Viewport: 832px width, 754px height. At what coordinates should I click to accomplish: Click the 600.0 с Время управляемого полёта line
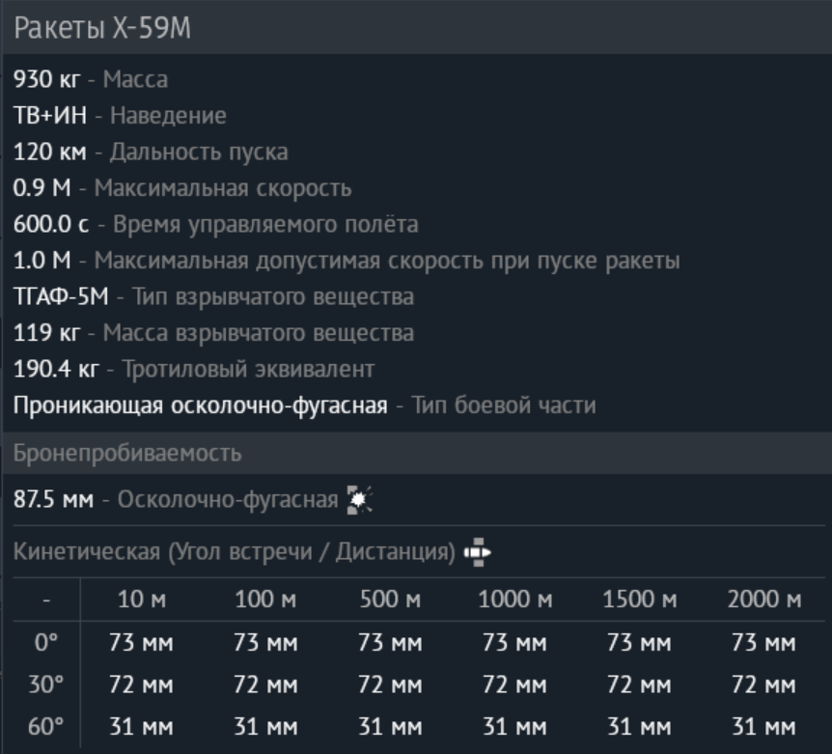216,224
